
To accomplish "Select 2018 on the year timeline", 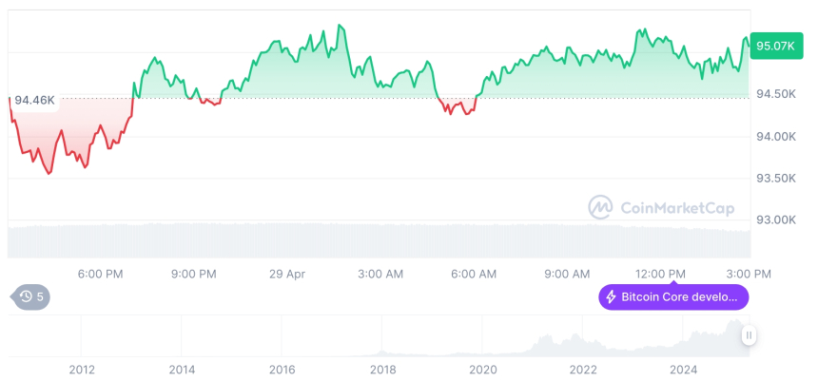I will coord(382,370).
